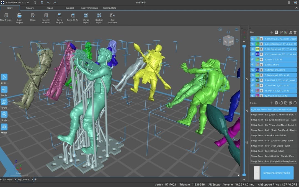
Task: Click the Save All As icon
Action: 73,16
